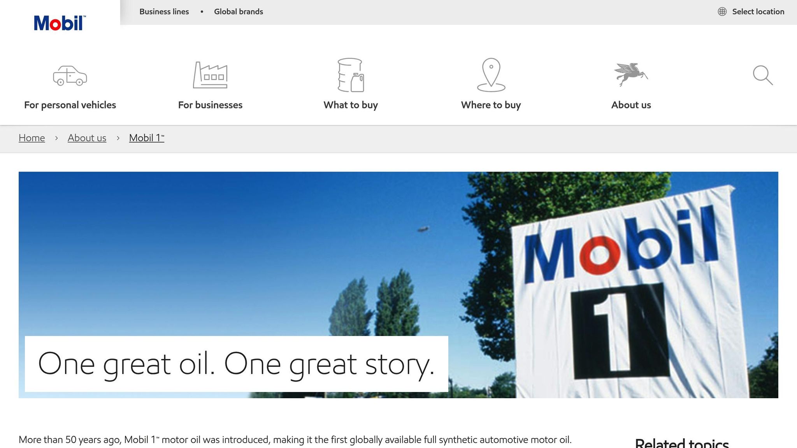
Task: Click the Where to buy label
Action: [x=491, y=105]
